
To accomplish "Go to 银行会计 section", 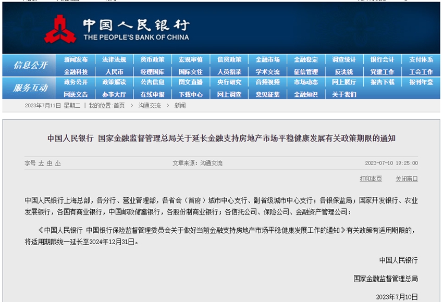I will 382,59.
